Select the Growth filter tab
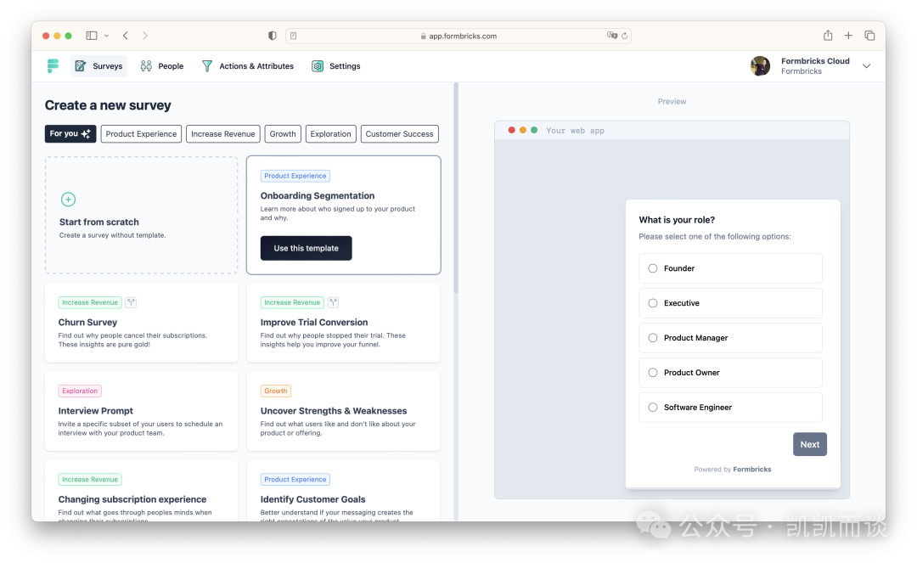 coord(283,134)
